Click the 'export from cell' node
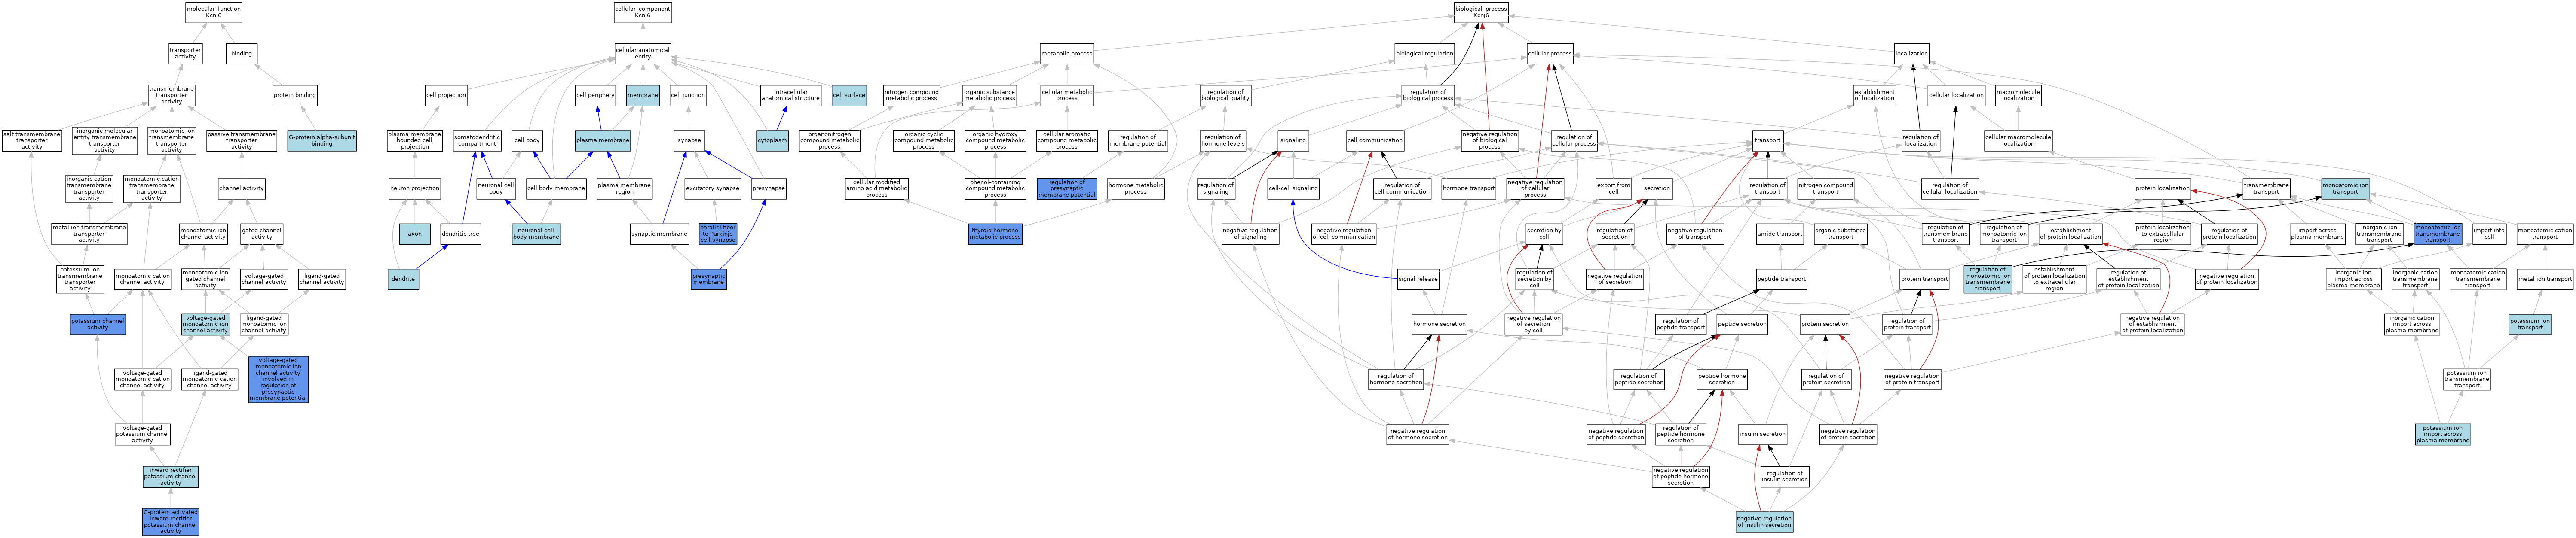The height and width of the screenshot is (538, 2576). point(1614,188)
